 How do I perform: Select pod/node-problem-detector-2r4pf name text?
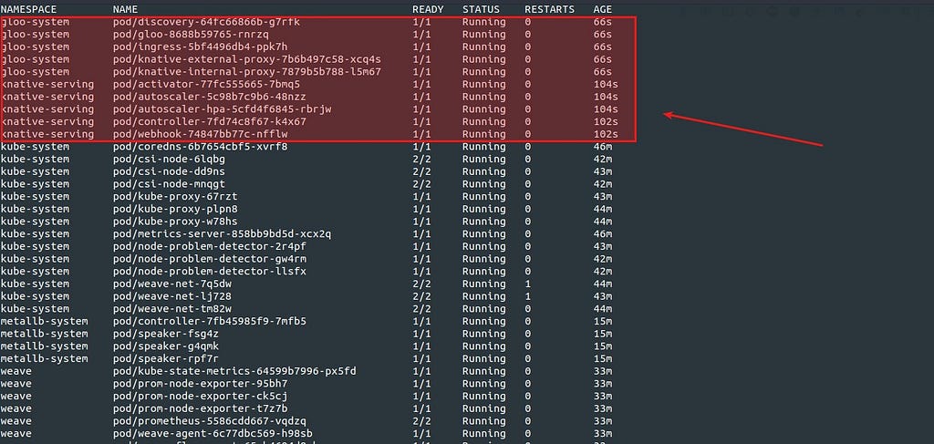[x=210, y=247]
